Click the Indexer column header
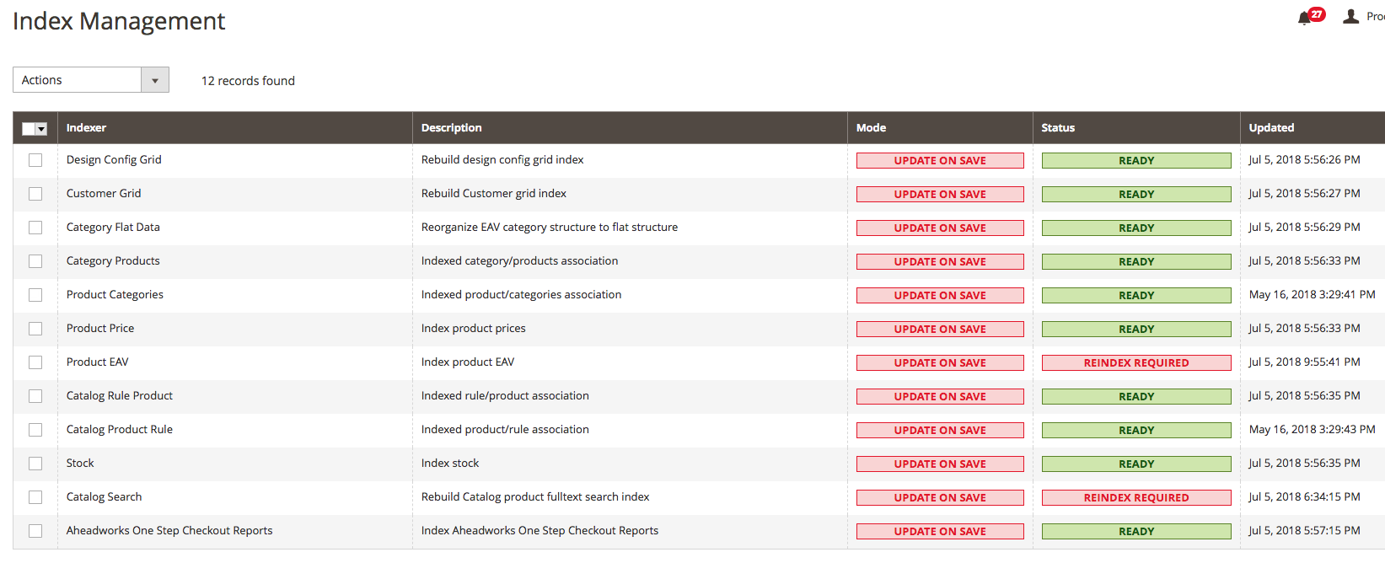Screen dimensions: 1385x563 [x=86, y=128]
